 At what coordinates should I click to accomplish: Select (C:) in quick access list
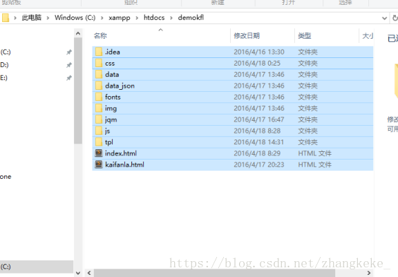click(6, 52)
